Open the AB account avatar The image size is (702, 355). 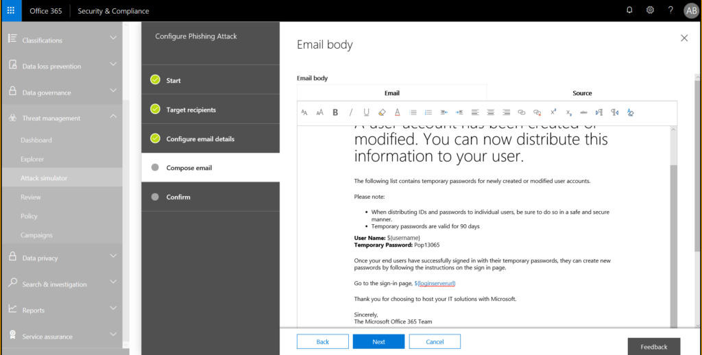(x=691, y=11)
